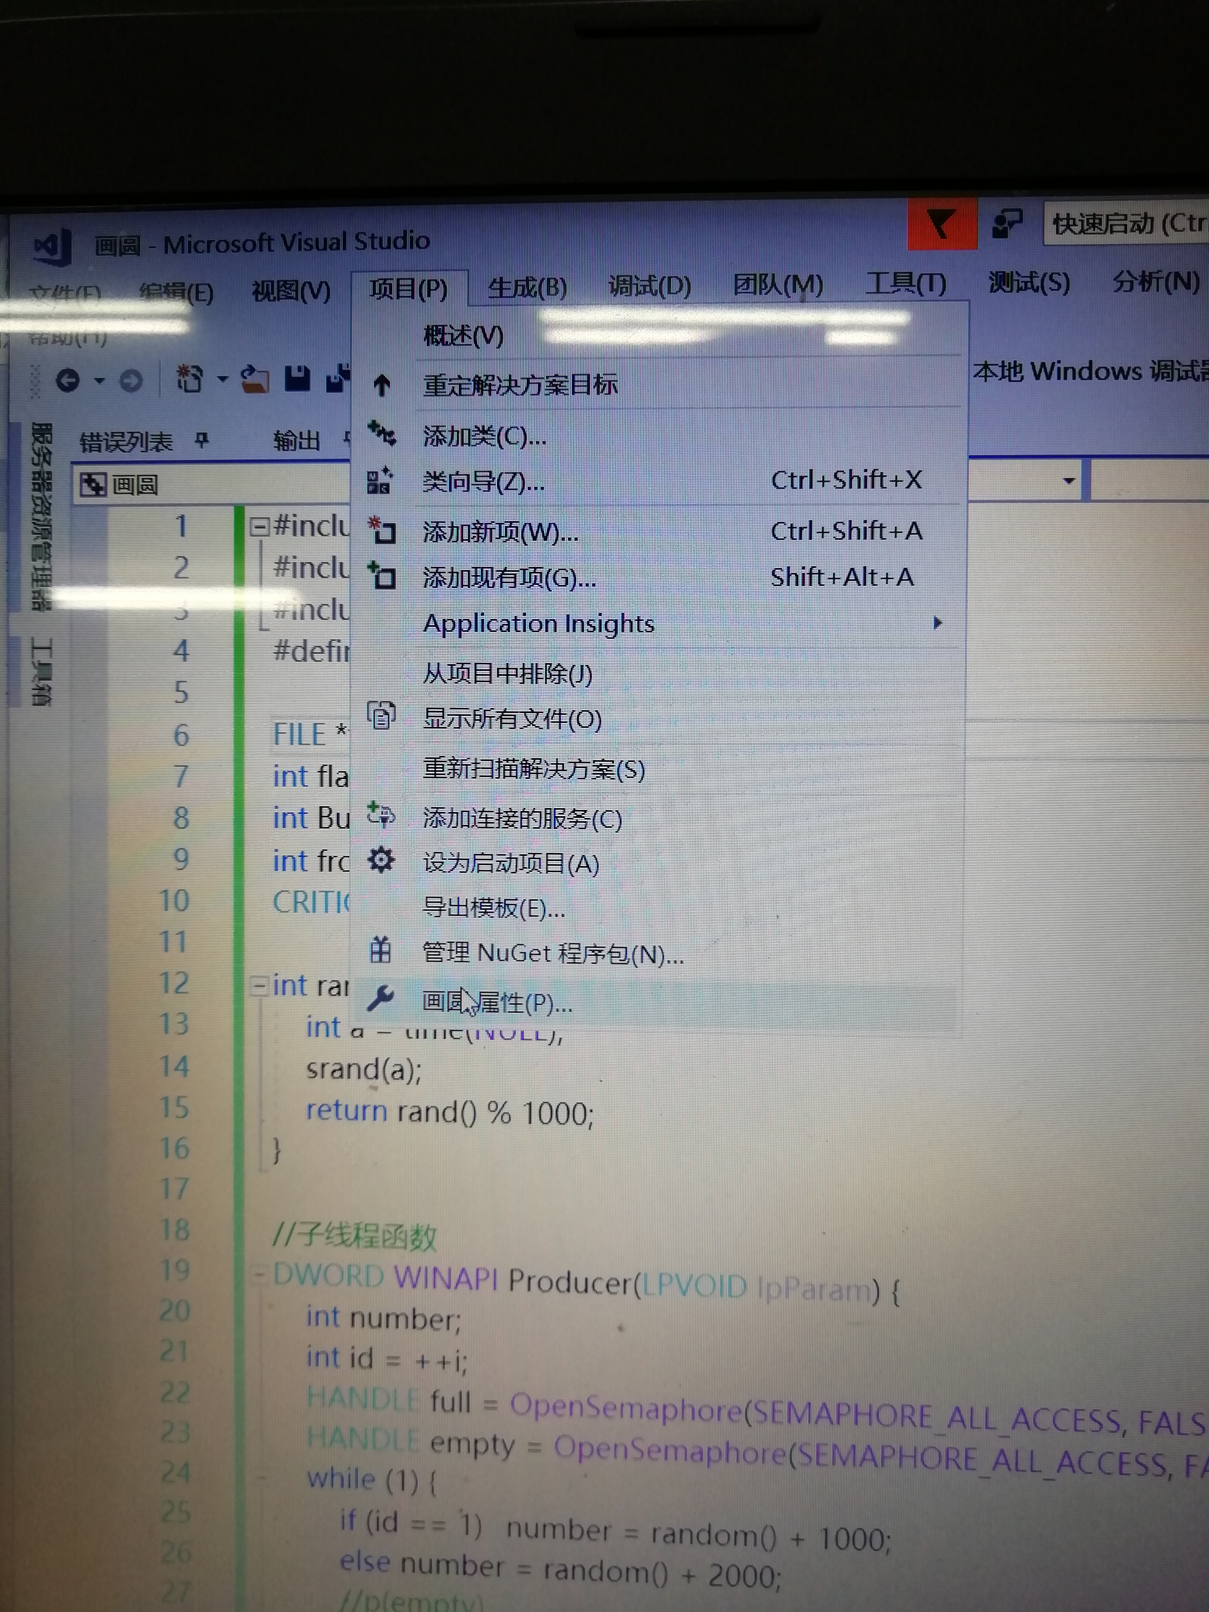Click the NuGet package manager icon
The width and height of the screenshot is (1209, 1612).
(x=380, y=950)
